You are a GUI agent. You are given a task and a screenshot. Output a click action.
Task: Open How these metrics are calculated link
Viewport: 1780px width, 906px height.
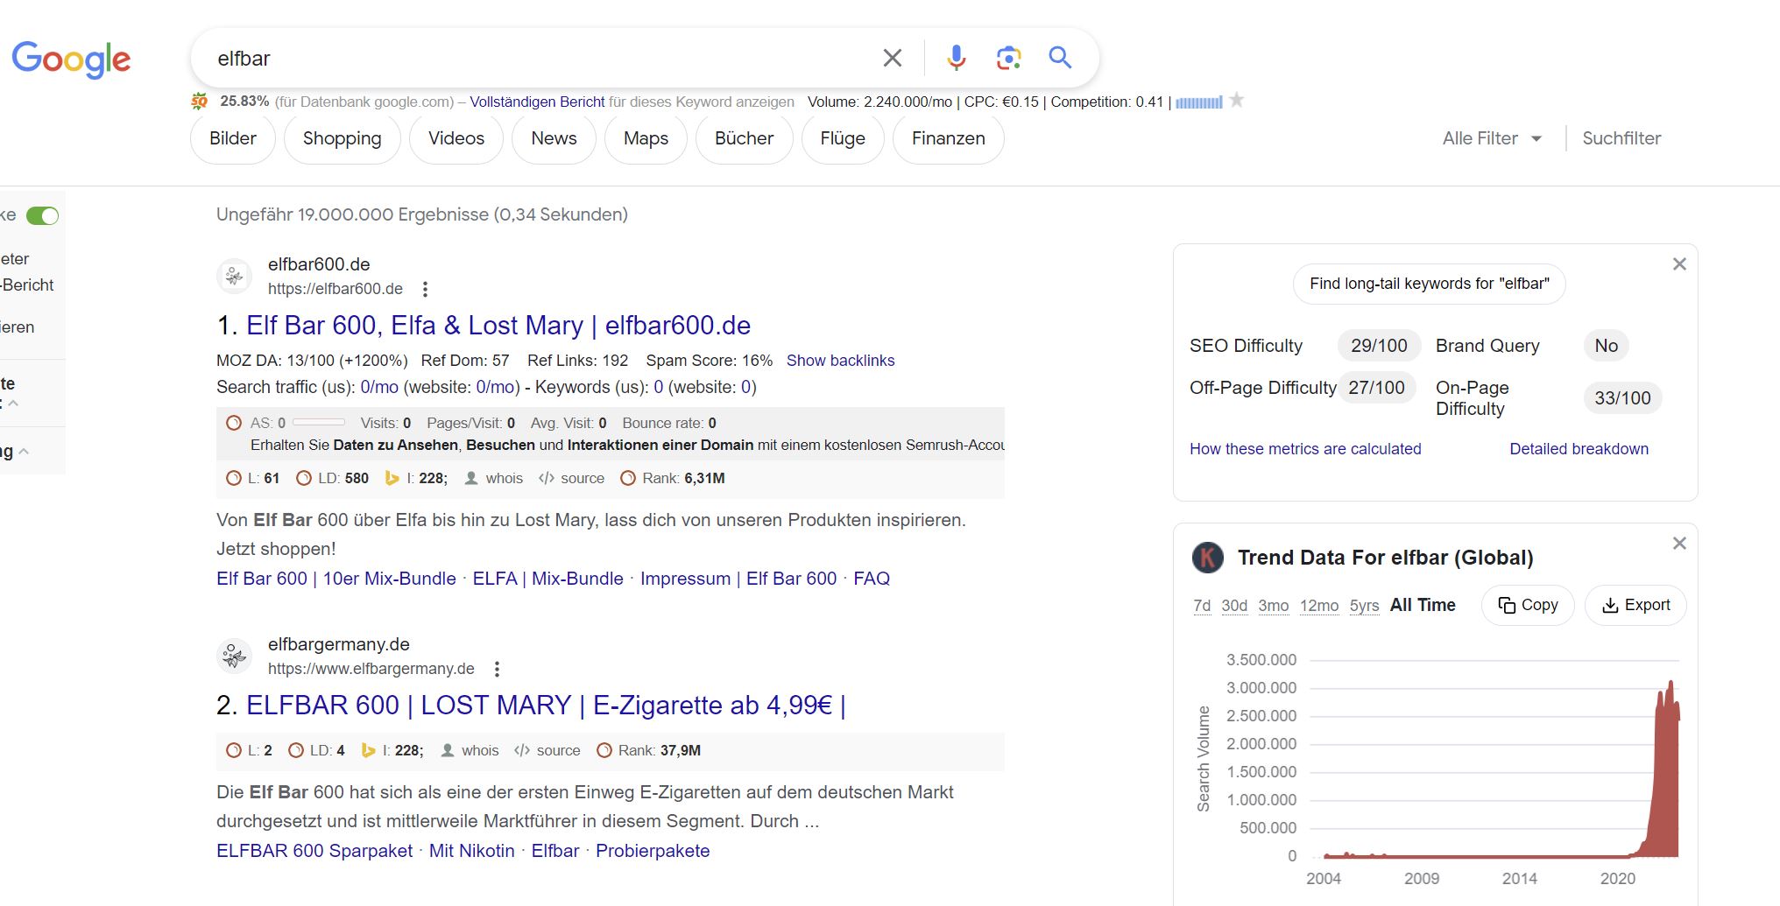[x=1305, y=449]
